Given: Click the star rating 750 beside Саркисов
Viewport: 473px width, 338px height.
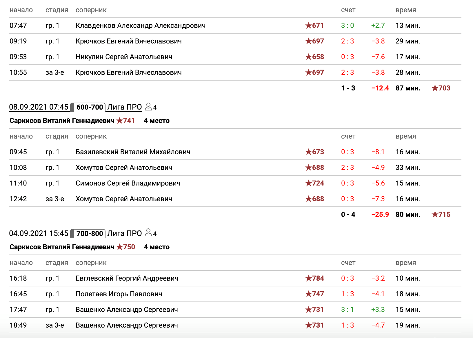Looking at the screenshot, I should (126, 247).
